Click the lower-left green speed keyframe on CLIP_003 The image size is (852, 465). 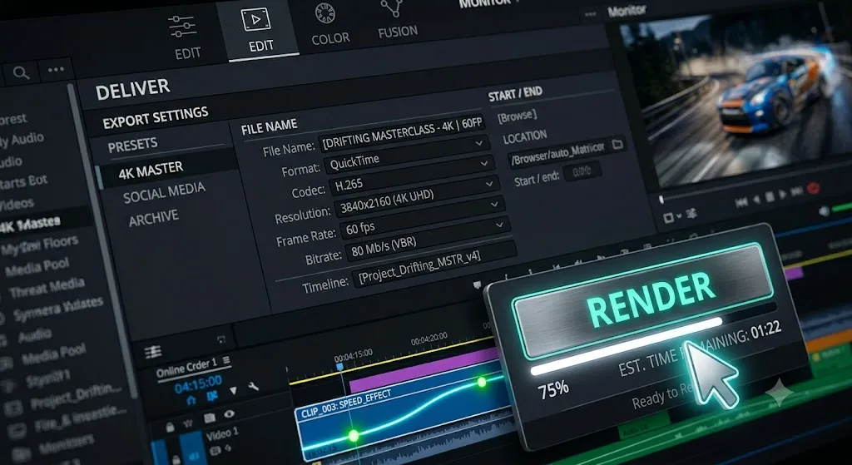point(353,435)
